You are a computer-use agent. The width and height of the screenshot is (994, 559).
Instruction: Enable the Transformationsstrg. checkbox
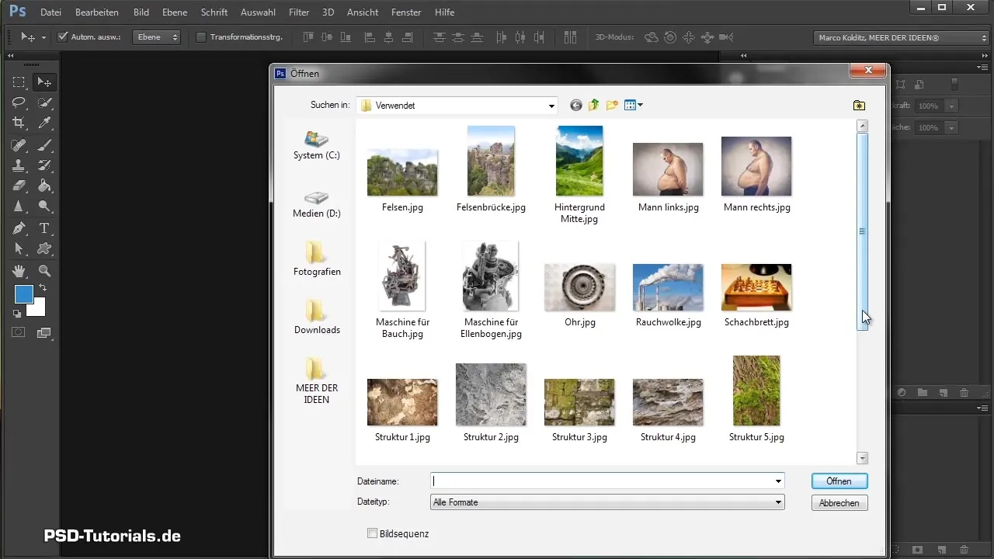click(201, 37)
